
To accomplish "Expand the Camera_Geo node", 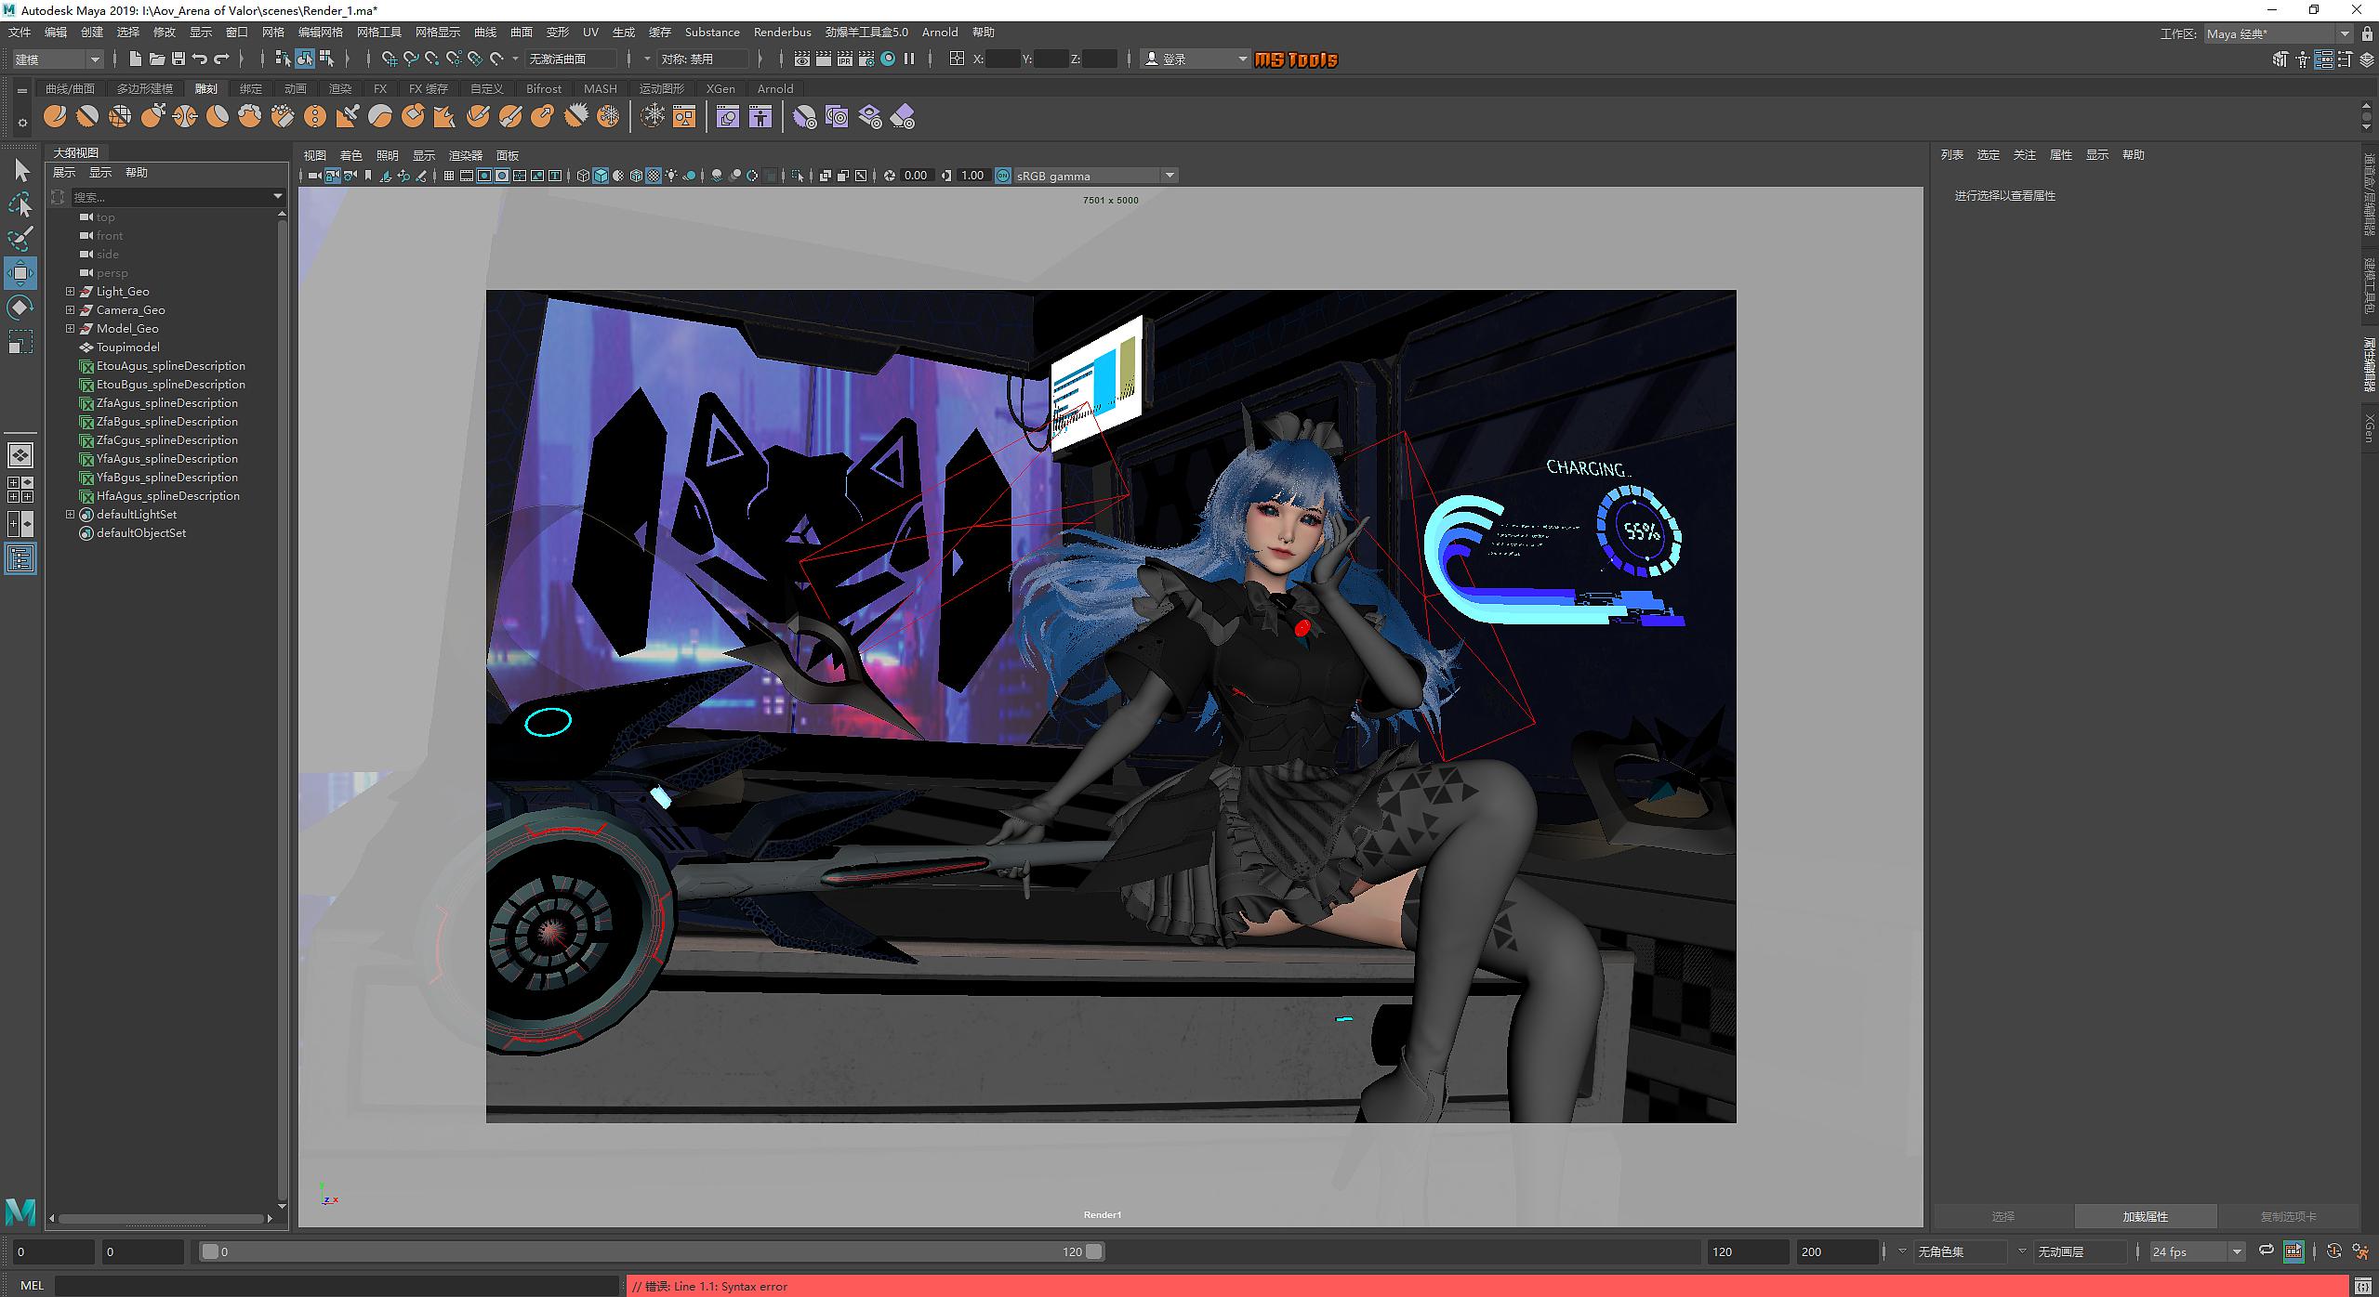I will [70, 309].
